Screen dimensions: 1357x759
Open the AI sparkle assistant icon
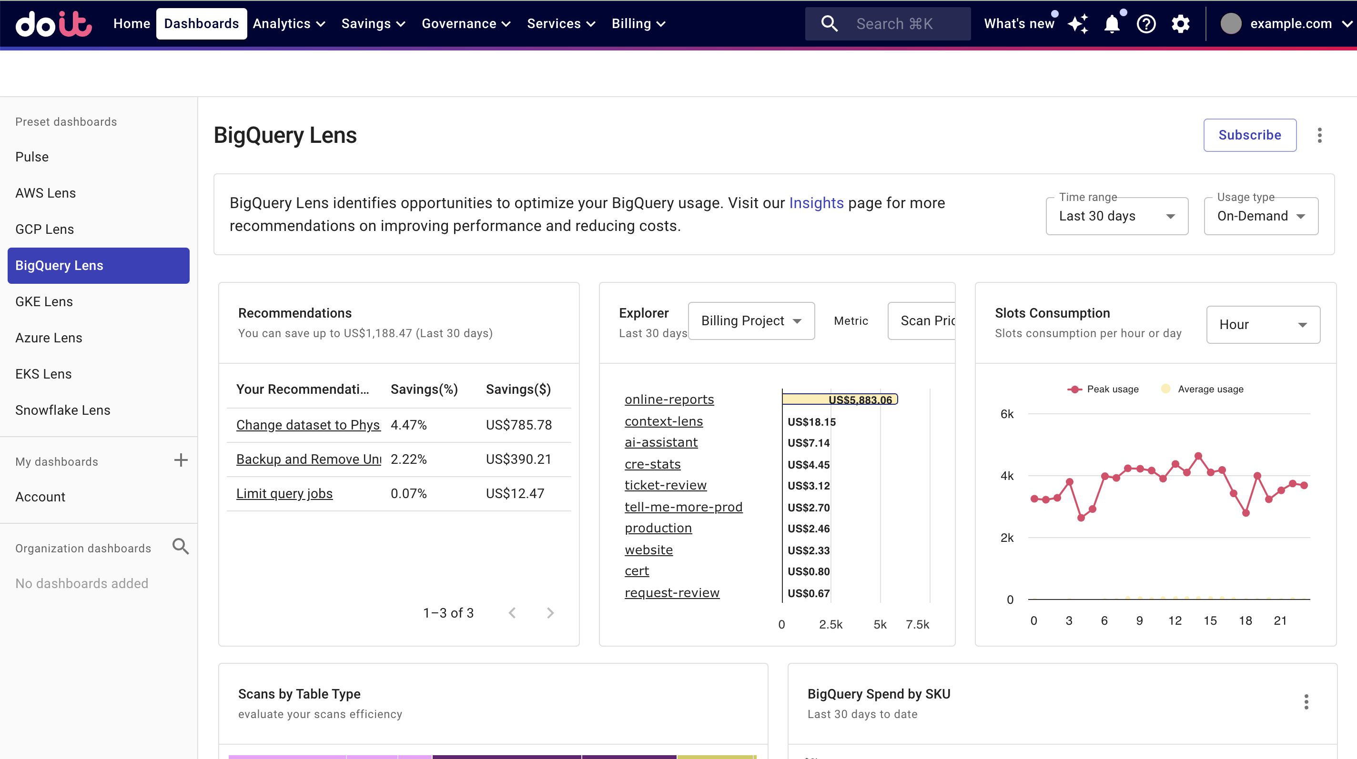1078,24
